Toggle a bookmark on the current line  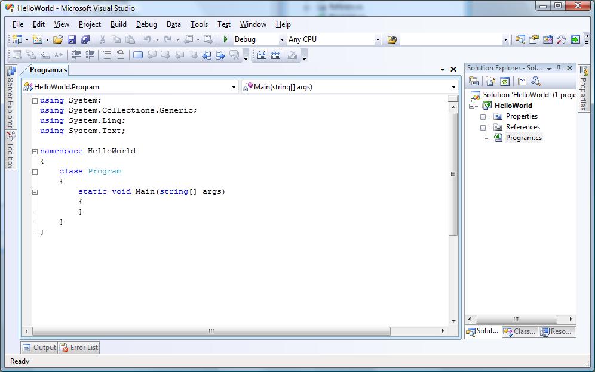click(138, 55)
